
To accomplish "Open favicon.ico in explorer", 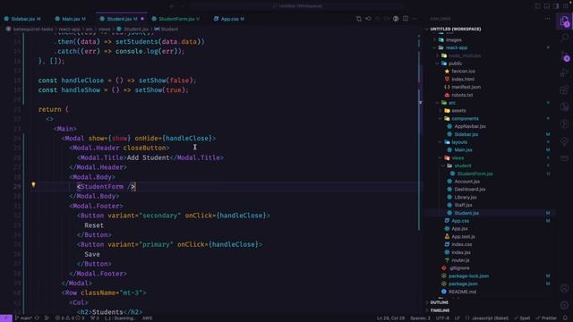I will 463,72.
